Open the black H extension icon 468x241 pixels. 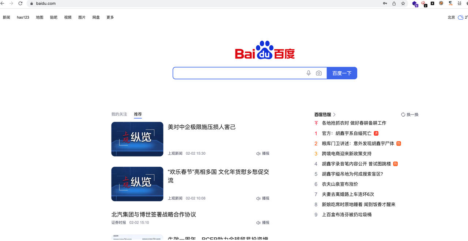pos(433,3)
